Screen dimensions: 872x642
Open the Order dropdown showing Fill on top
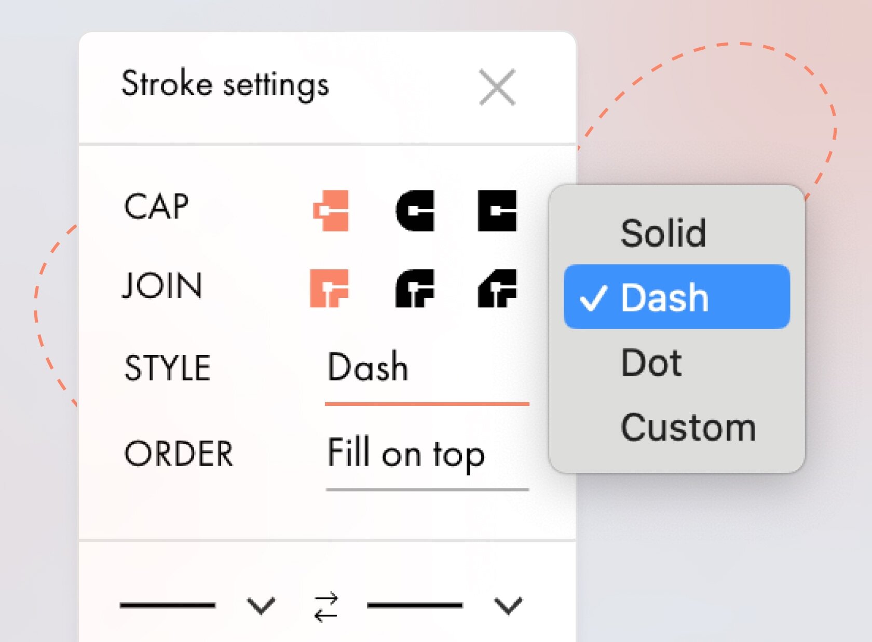pyautogui.click(x=426, y=454)
